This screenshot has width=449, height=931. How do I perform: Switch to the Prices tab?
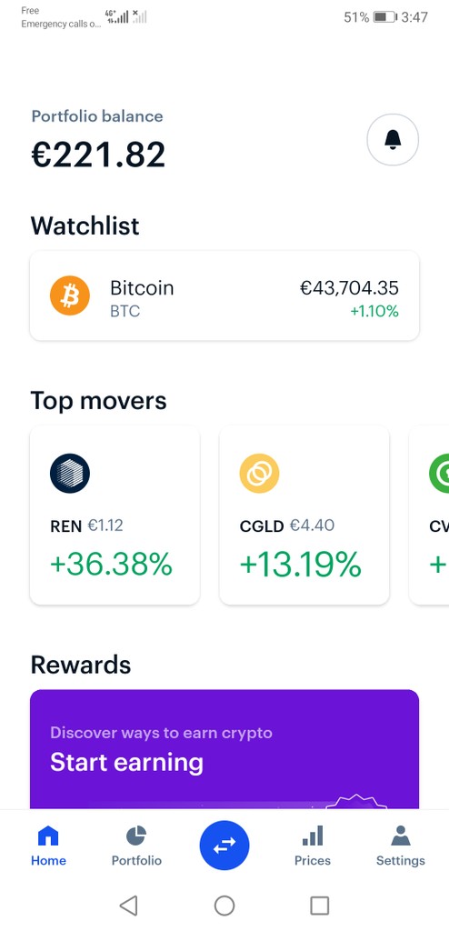click(x=313, y=846)
